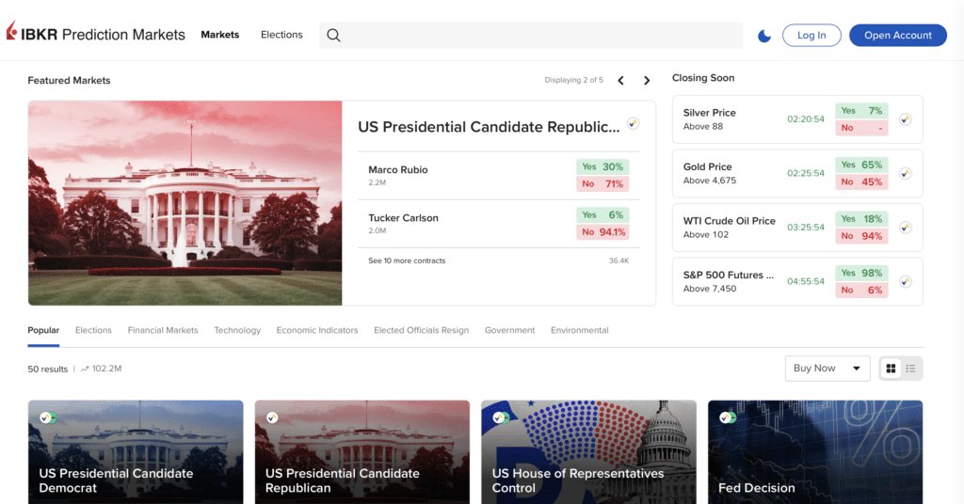Open US Presidential Candidate Democrat card
The width and height of the screenshot is (964, 504).
[136, 452]
